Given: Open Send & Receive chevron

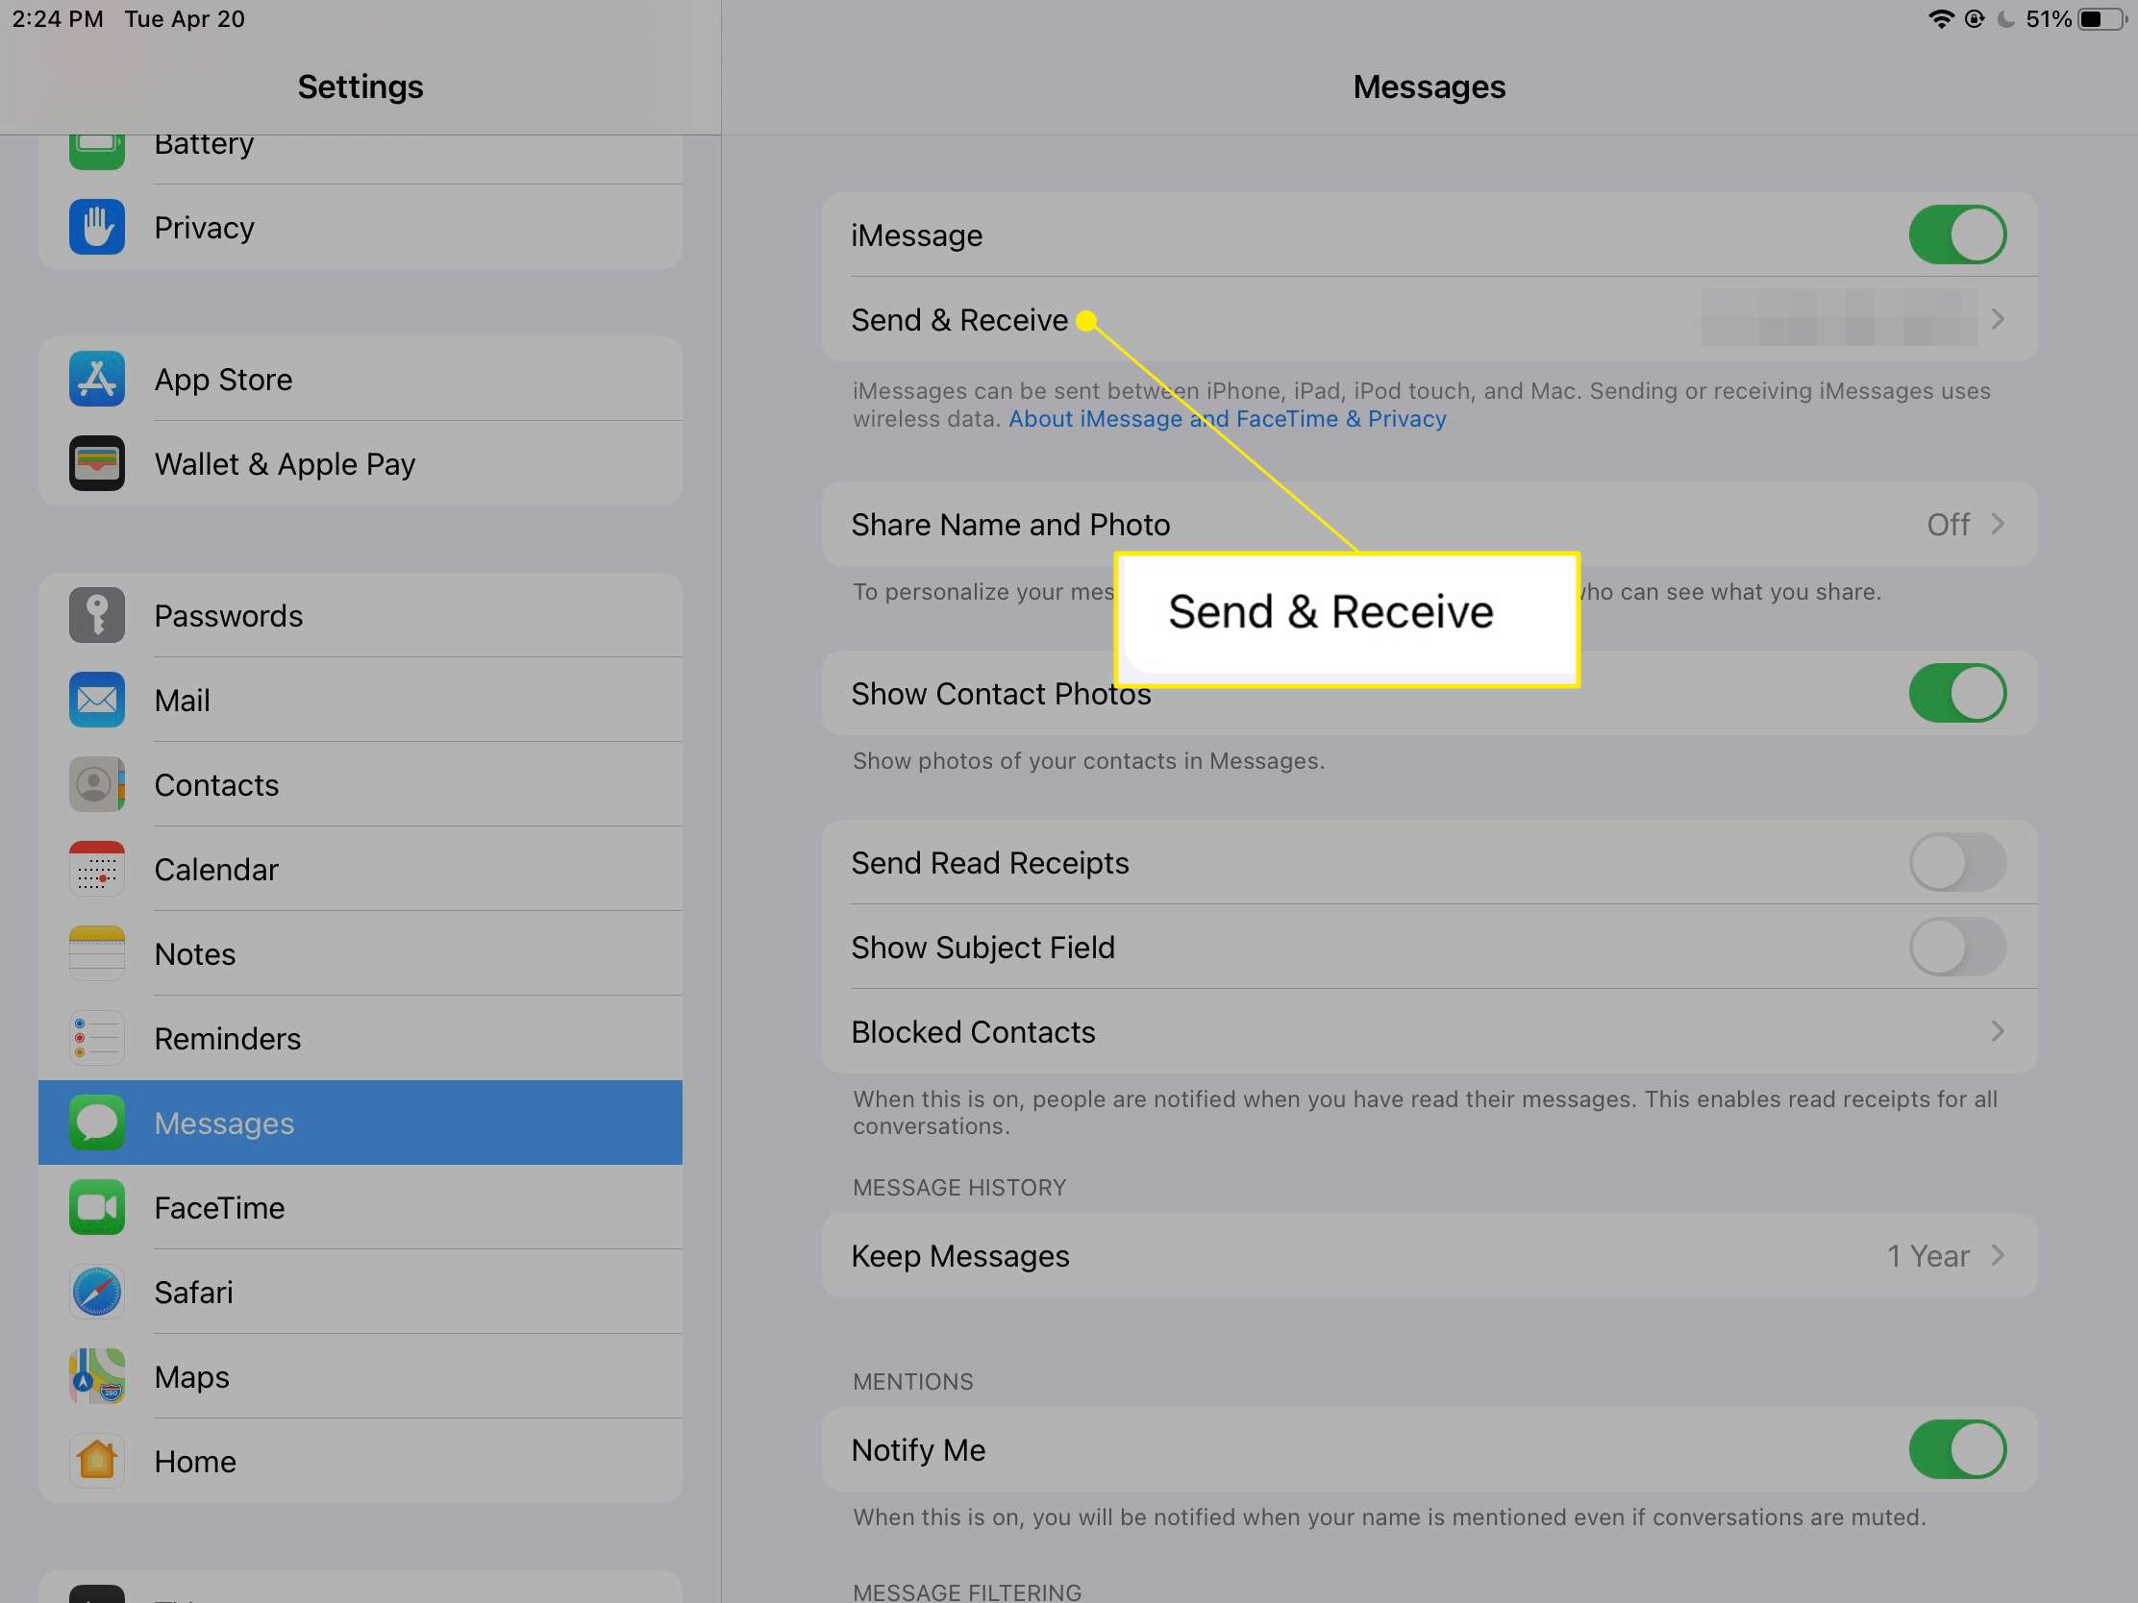Looking at the screenshot, I should (x=1998, y=319).
